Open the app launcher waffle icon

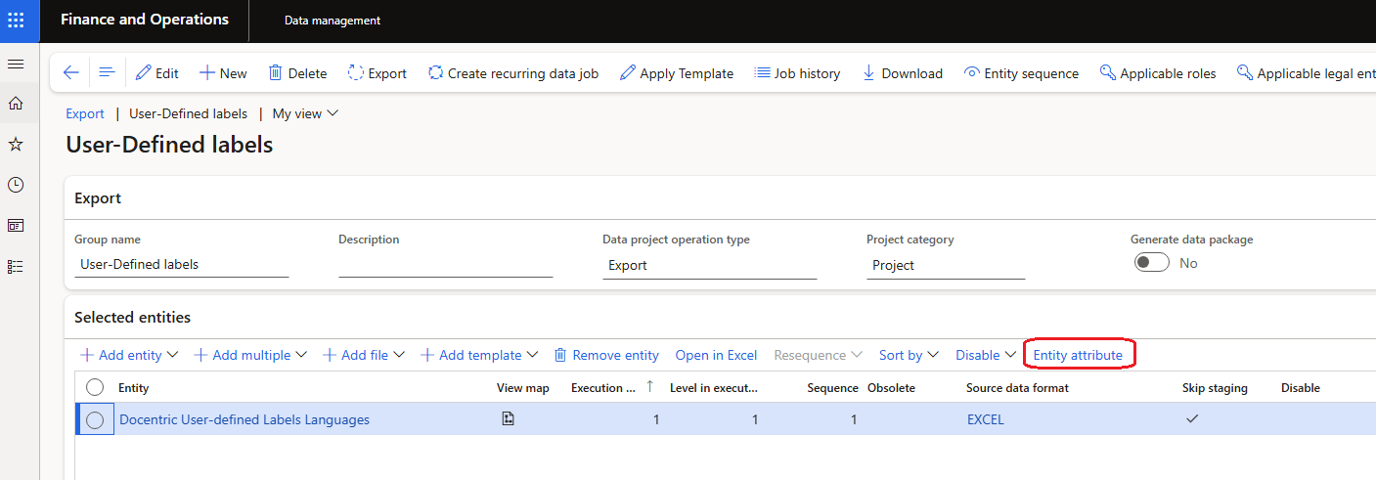[16, 21]
